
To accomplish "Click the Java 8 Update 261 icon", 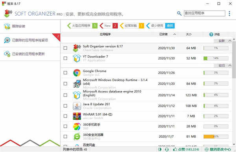I will pos(77,106).
